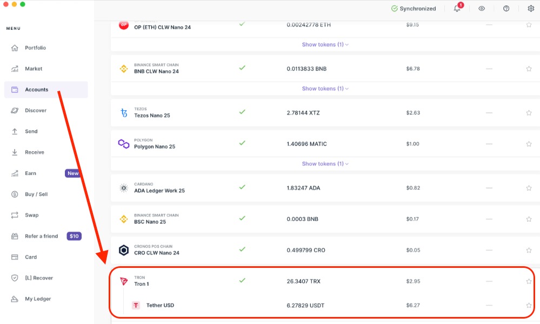Star the Tron 1 account
This screenshot has width=540, height=324.
pos(529,281)
